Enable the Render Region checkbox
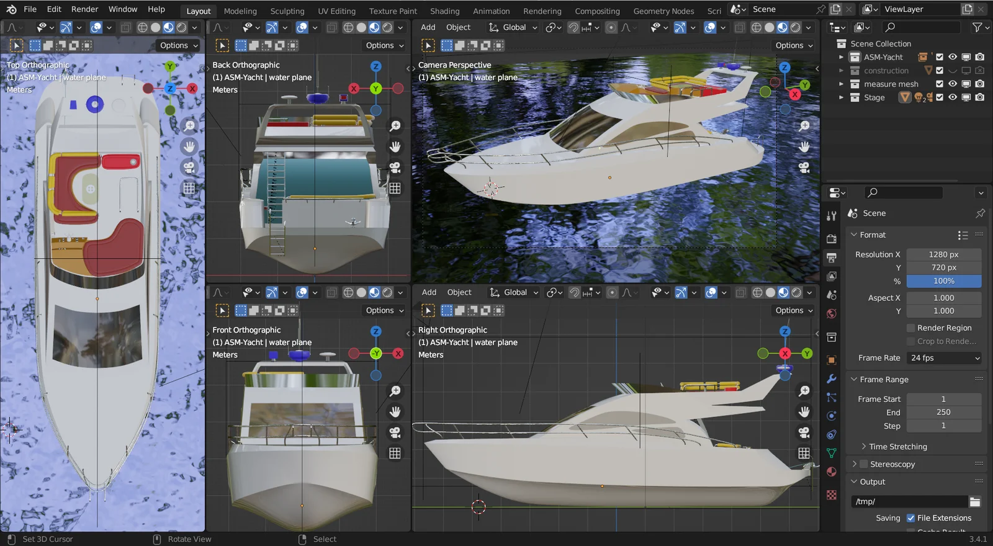Viewport: 993px width, 546px height. (911, 328)
